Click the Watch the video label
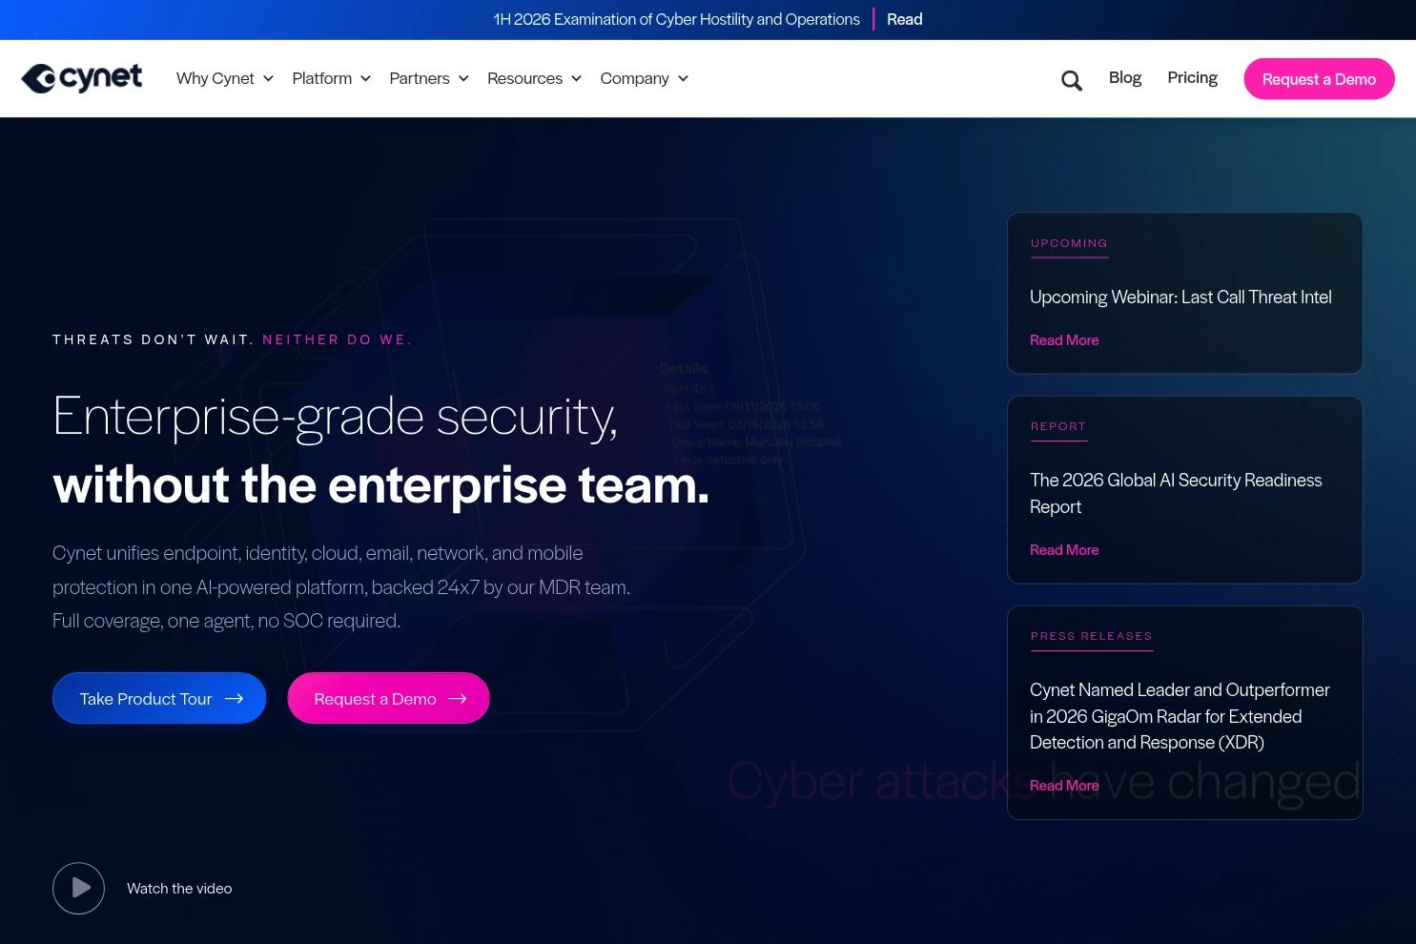Screen dimensions: 1416x944 coord(179,889)
